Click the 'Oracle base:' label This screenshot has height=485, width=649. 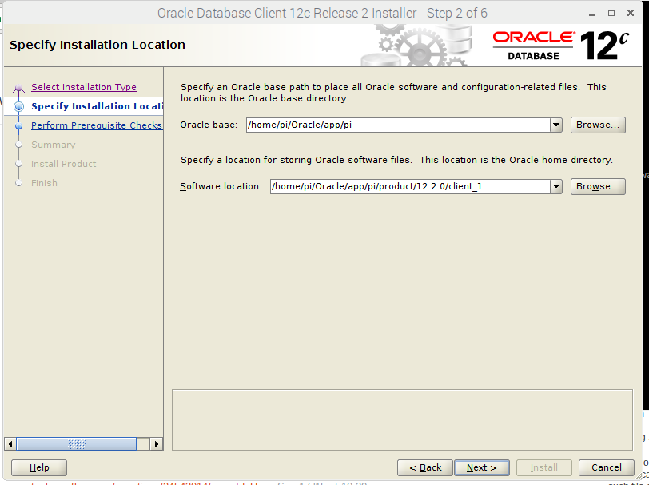tap(209, 125)
